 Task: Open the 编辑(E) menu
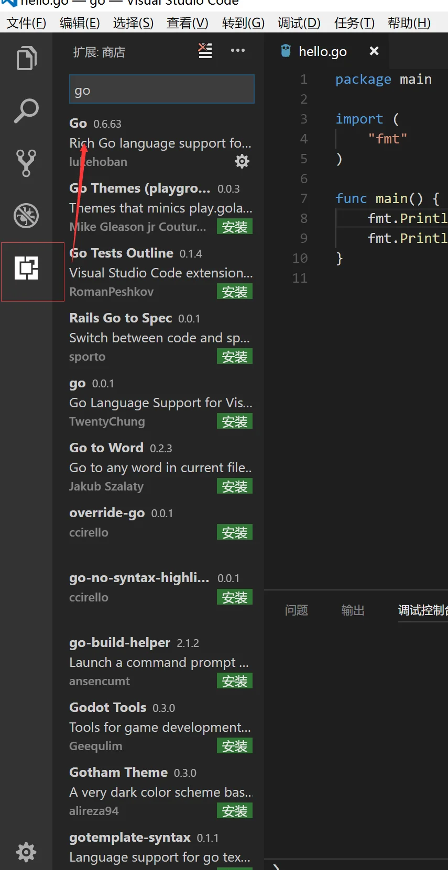[80, 23]
